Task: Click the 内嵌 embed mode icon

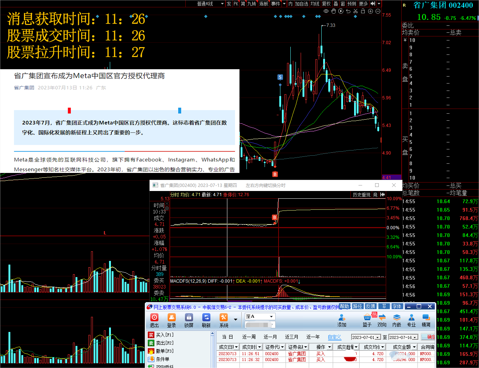Action: (x=397, y=321)
